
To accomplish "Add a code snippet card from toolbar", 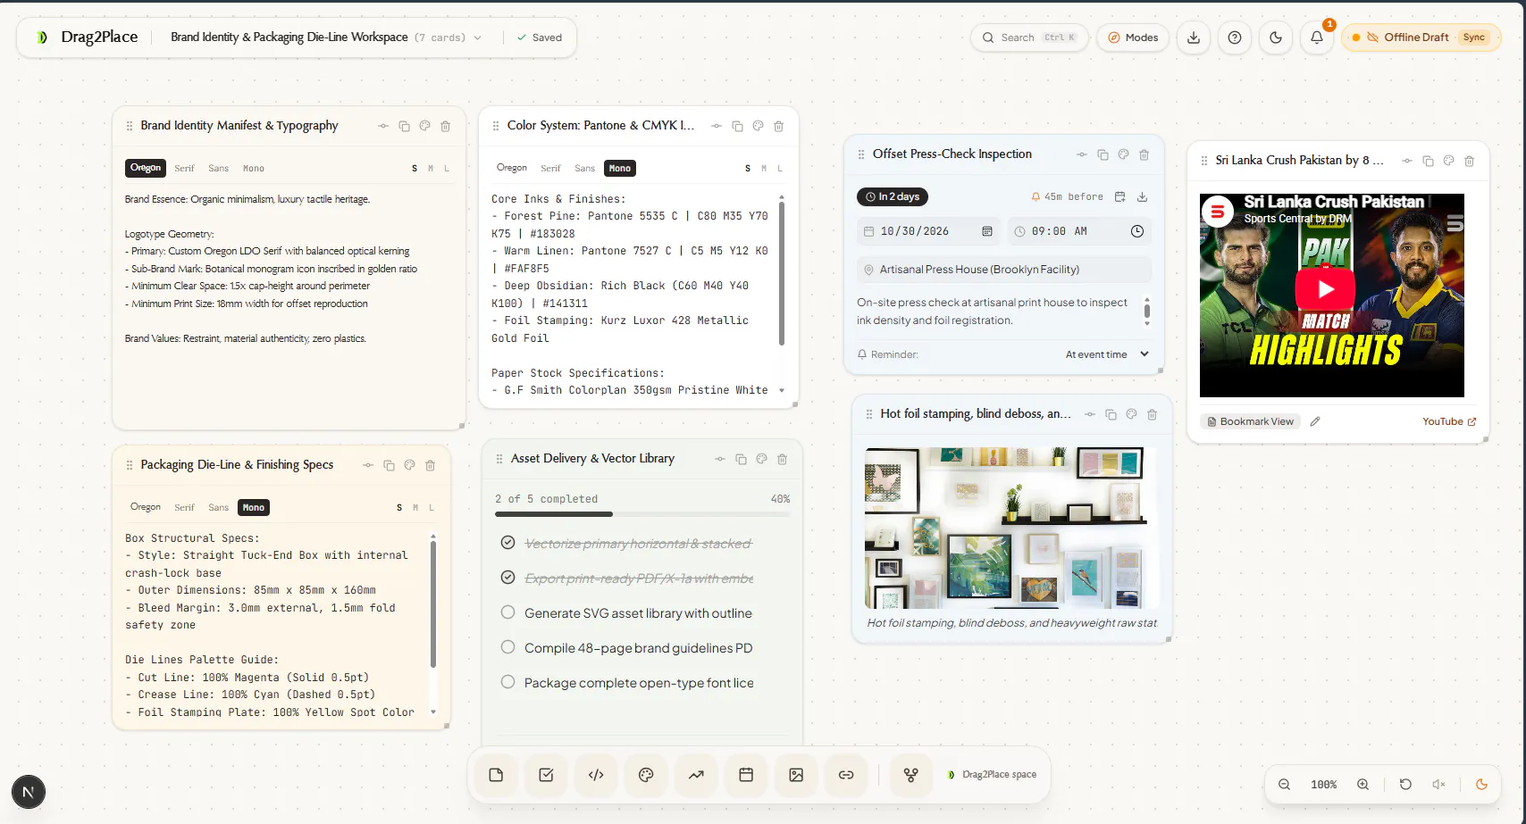I will (x=596, y=775).
